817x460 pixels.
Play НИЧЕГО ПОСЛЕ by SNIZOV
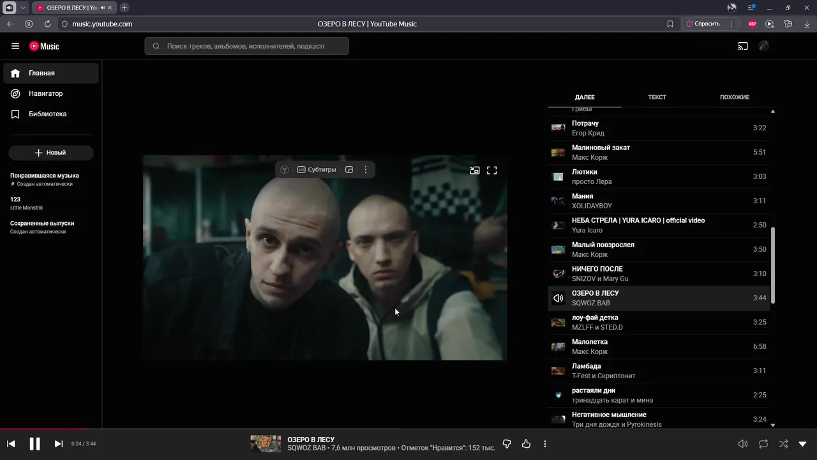point(659,273)
